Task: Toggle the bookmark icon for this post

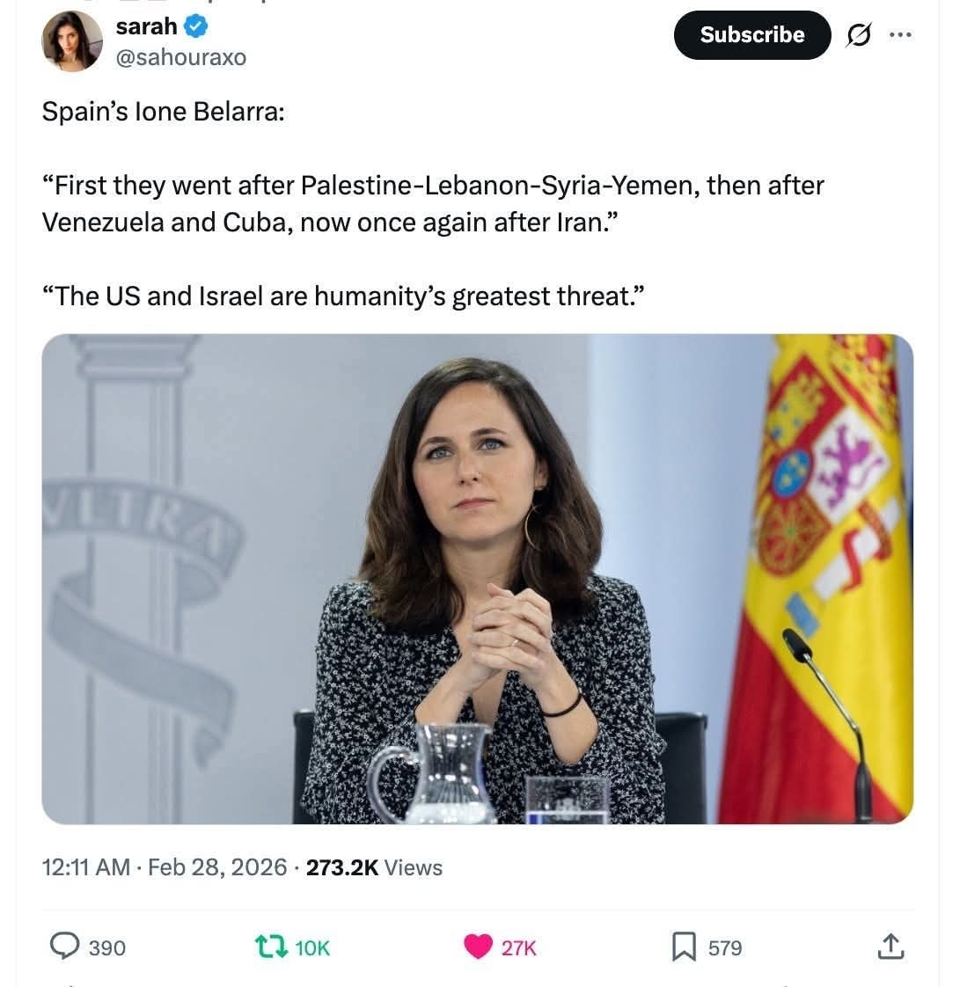Action: [685, 947]
